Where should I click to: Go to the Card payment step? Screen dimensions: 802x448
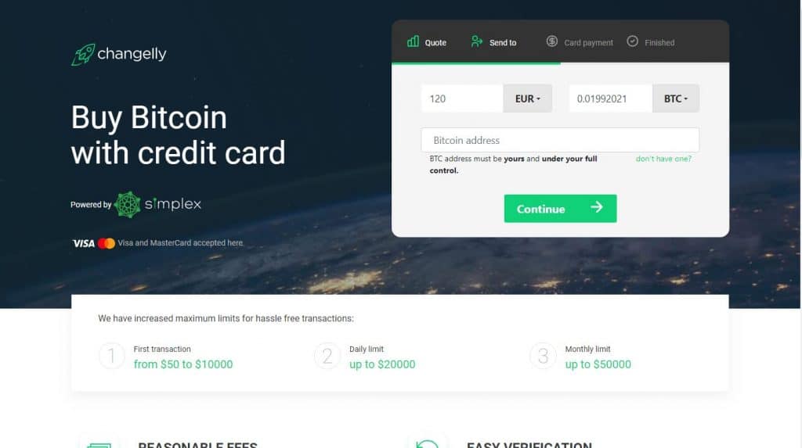coord(580,42)
